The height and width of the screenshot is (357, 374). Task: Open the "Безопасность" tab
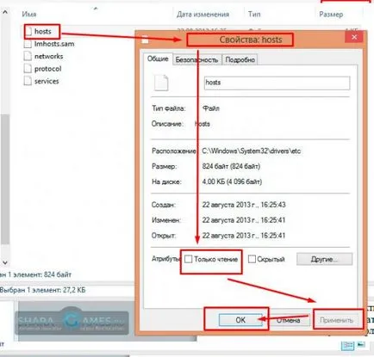(196, 59)
